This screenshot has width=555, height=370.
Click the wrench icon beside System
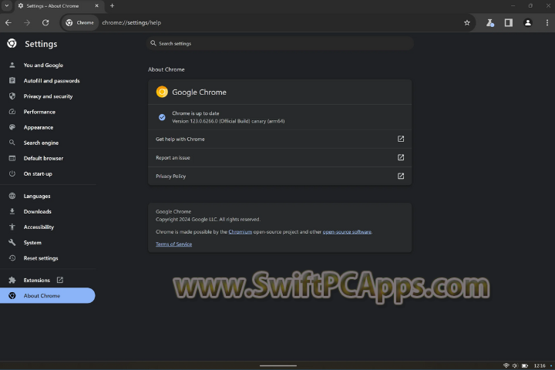point(12,243)
